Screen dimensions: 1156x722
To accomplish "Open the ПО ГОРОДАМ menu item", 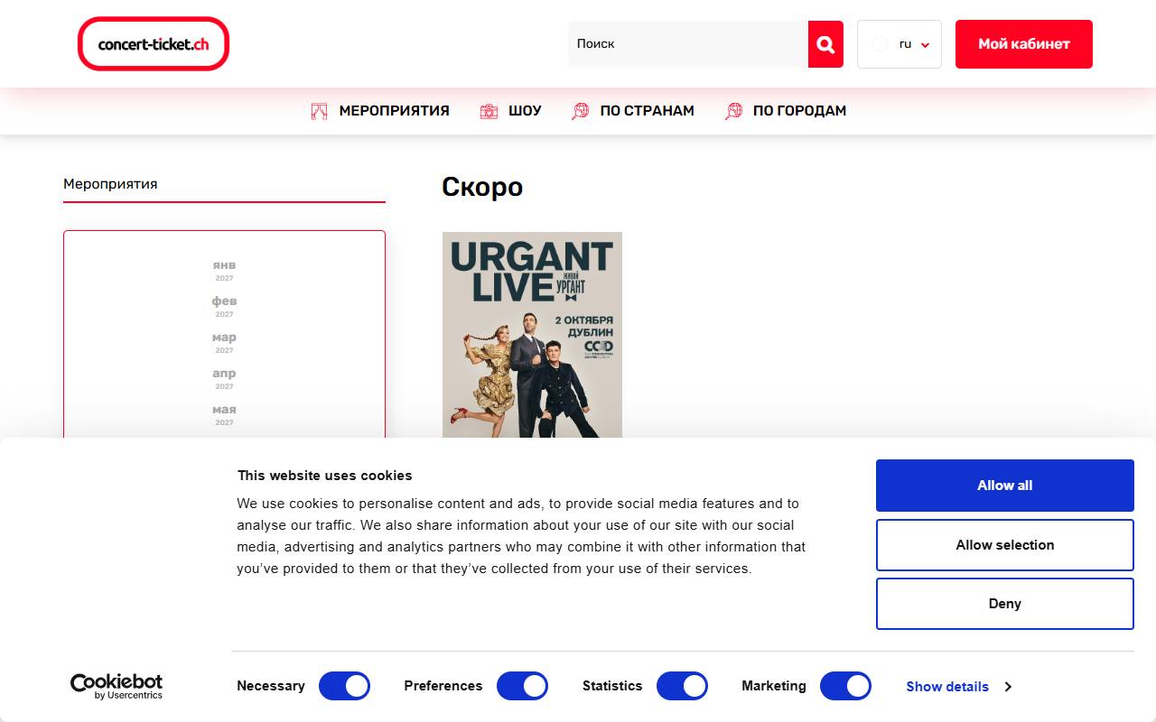I will (799, 111).
